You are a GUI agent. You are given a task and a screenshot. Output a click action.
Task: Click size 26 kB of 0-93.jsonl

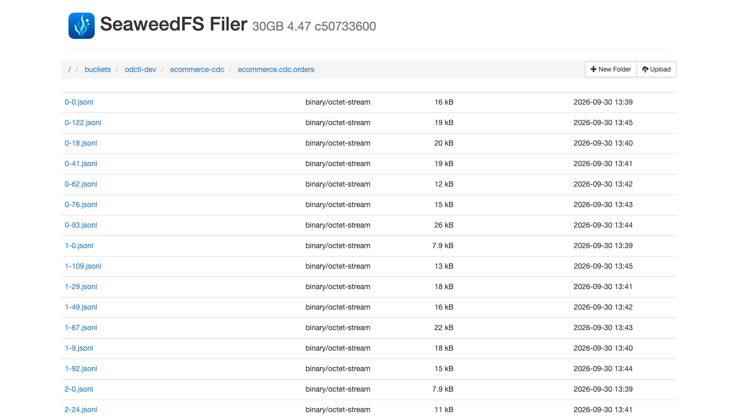click(x=444, y=225)
